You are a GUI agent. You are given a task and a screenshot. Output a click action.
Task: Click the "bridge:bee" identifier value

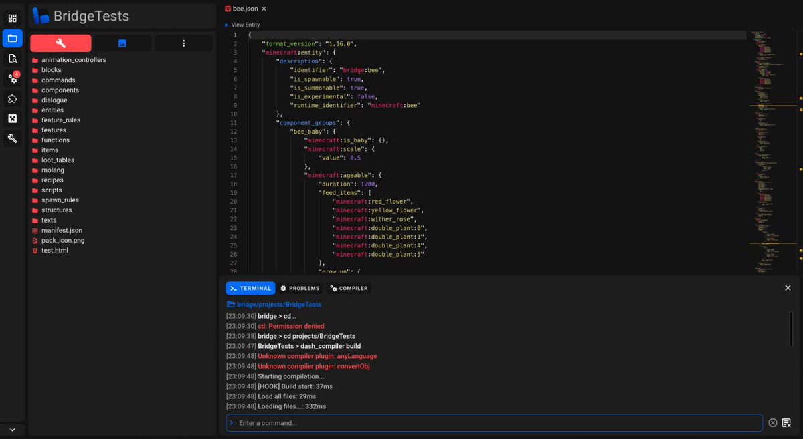point(362,70)
